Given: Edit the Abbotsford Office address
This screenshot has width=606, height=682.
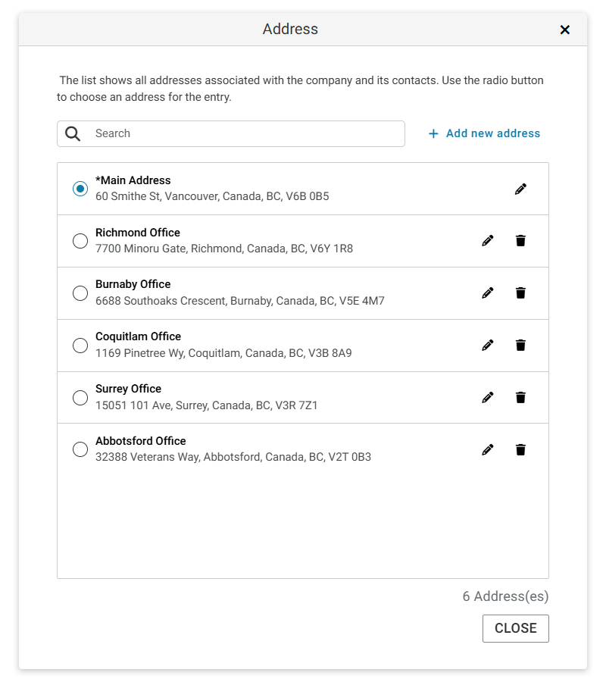Looking at the screenshot, I should point(488,449).
